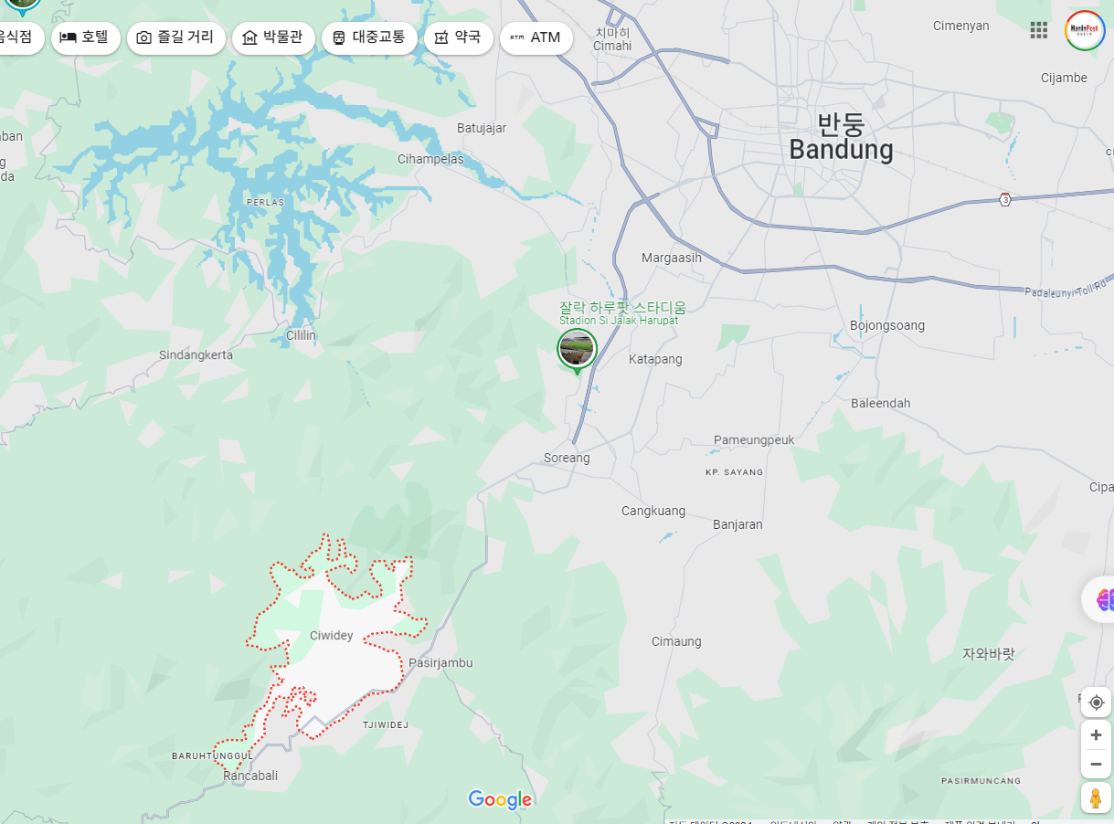Open the account profile avatar
The width and height of the screenshot is (1114, 824).
click(x=1085, y=30)
